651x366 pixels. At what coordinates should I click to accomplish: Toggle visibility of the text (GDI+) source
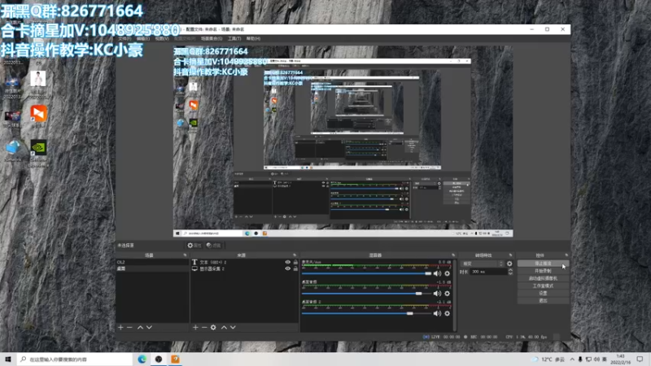click(287, 263)
